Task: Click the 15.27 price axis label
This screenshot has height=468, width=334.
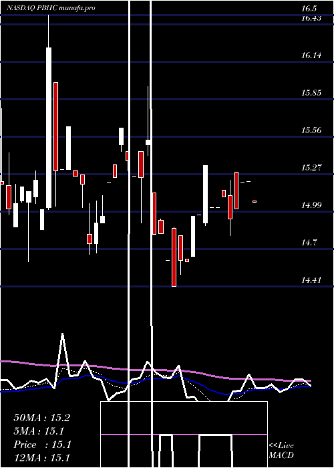Action: [311, 167]
